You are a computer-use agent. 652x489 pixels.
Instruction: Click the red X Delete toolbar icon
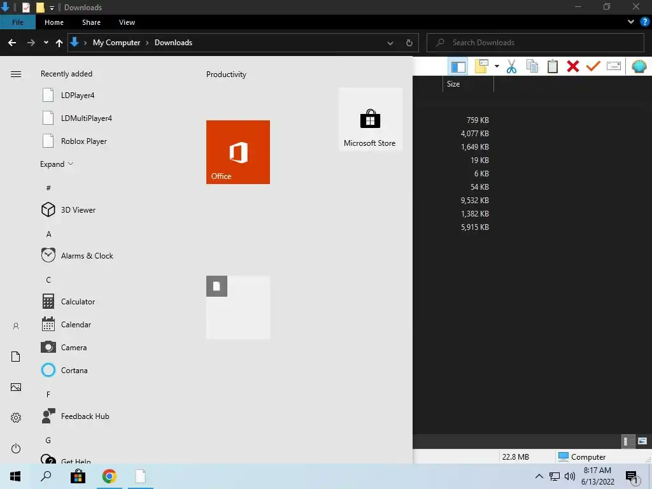[573, 66]
